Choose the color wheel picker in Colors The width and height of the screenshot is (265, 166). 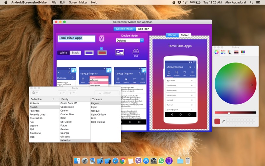click(216, 52)
